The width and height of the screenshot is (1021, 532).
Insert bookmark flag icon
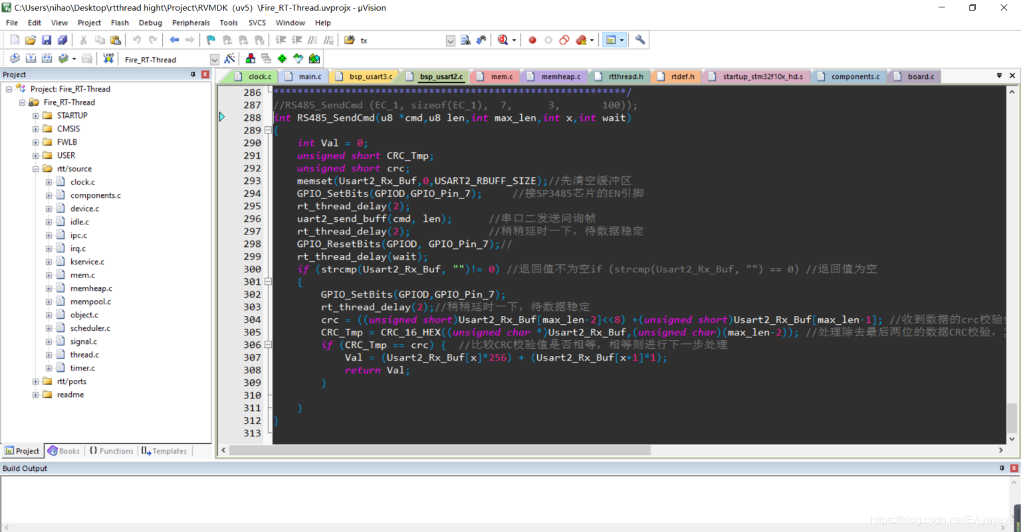point(211,40)
